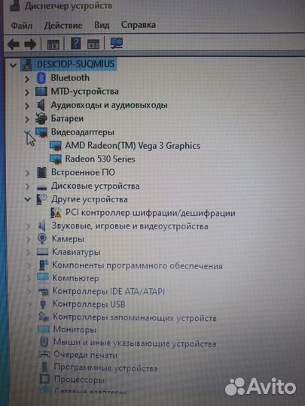The image size is (305, 406).
Task: Select the Процессоры tree row
Action: click(79, 380)
